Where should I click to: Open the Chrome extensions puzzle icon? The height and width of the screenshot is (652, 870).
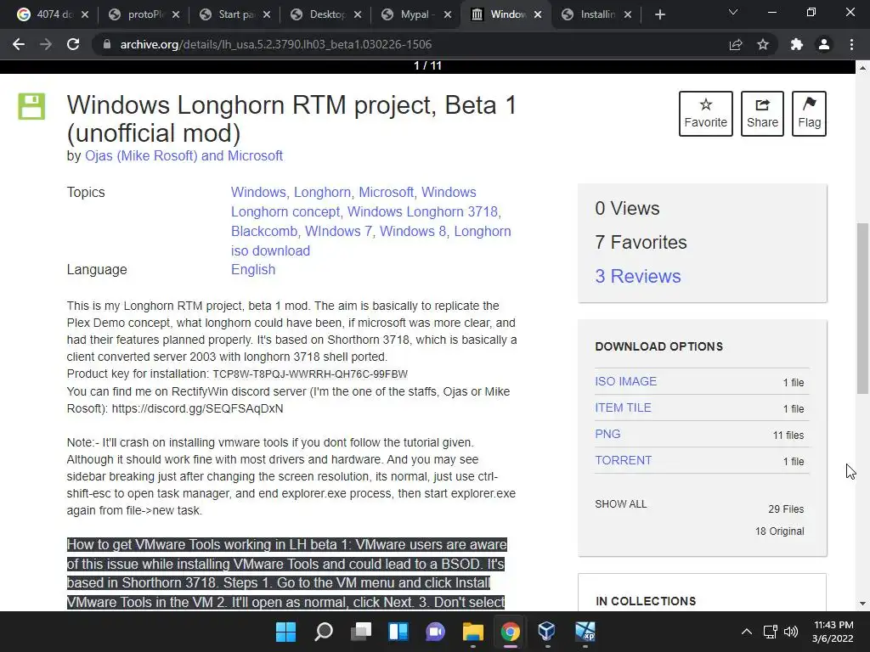pos(797,44)
